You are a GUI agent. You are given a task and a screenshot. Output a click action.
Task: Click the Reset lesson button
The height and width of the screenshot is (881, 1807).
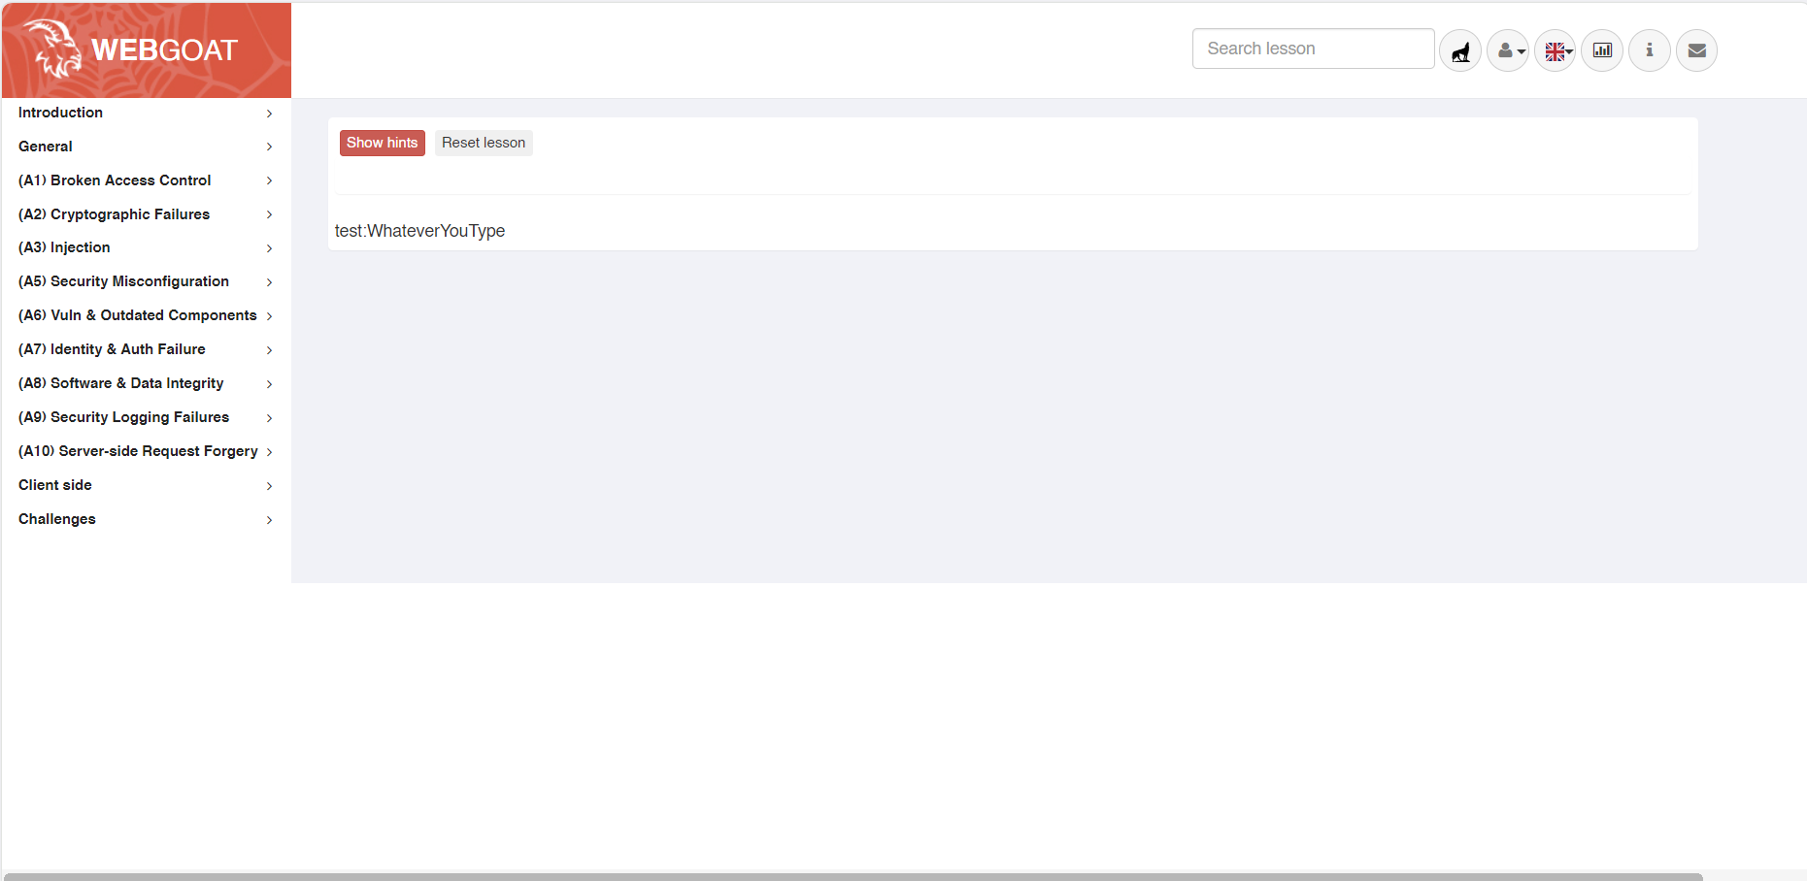[484, 143]
